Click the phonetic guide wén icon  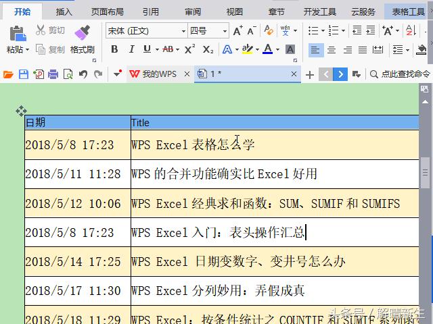click(285, 30)
